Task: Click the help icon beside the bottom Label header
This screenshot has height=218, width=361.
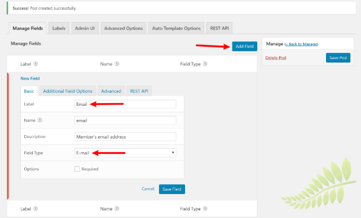Action: coord(36,208)
